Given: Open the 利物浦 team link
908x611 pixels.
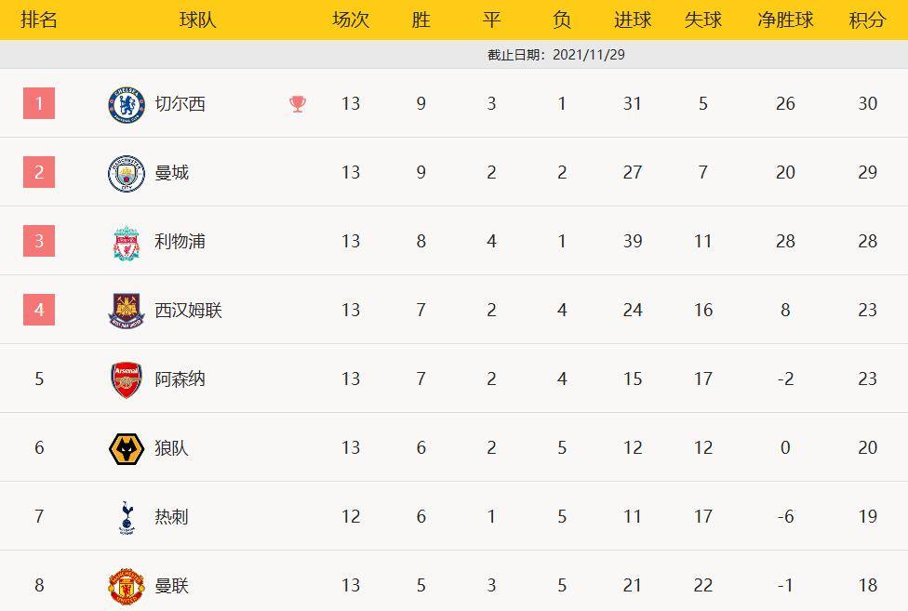Looking at the screenshot, I should point(180,242).
